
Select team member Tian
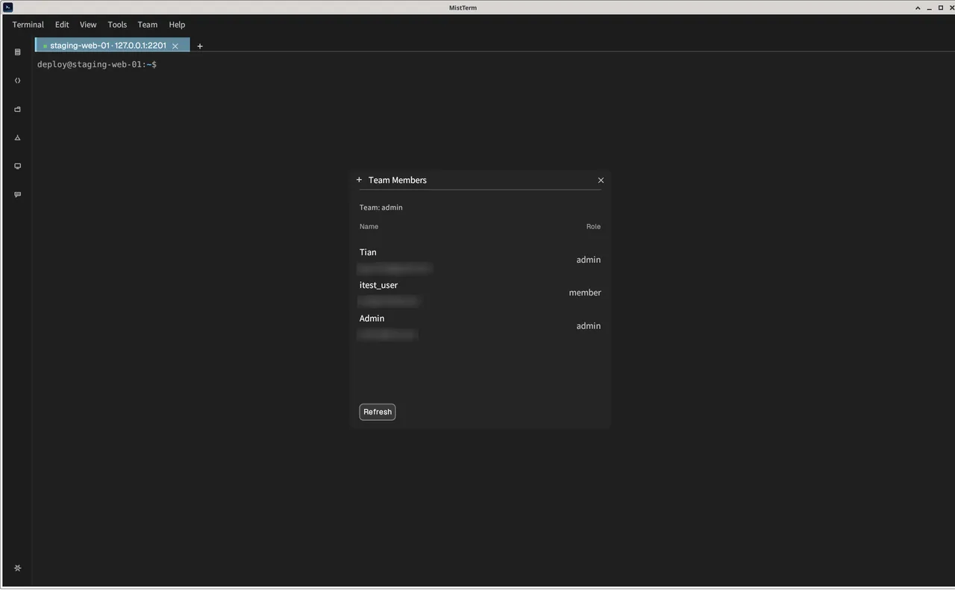[368, 252]
